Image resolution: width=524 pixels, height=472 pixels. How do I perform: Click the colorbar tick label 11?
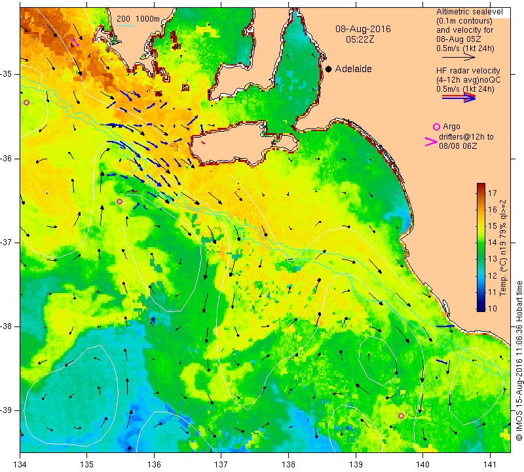(x=493, y=292)
